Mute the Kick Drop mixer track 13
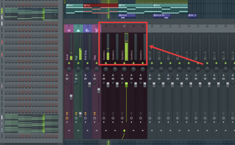 (87, 63)
